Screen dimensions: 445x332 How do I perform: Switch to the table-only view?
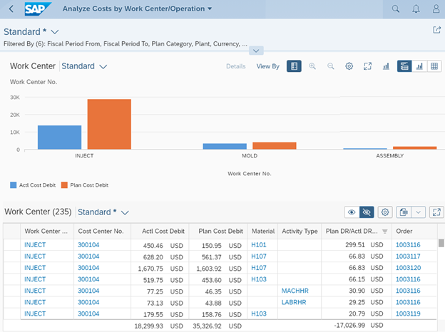(434, 66)
